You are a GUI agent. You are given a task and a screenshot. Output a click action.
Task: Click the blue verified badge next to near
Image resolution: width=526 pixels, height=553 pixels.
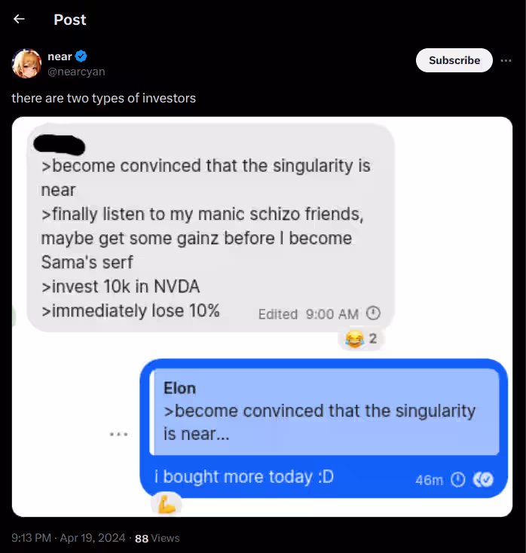(x=81, y=57)
